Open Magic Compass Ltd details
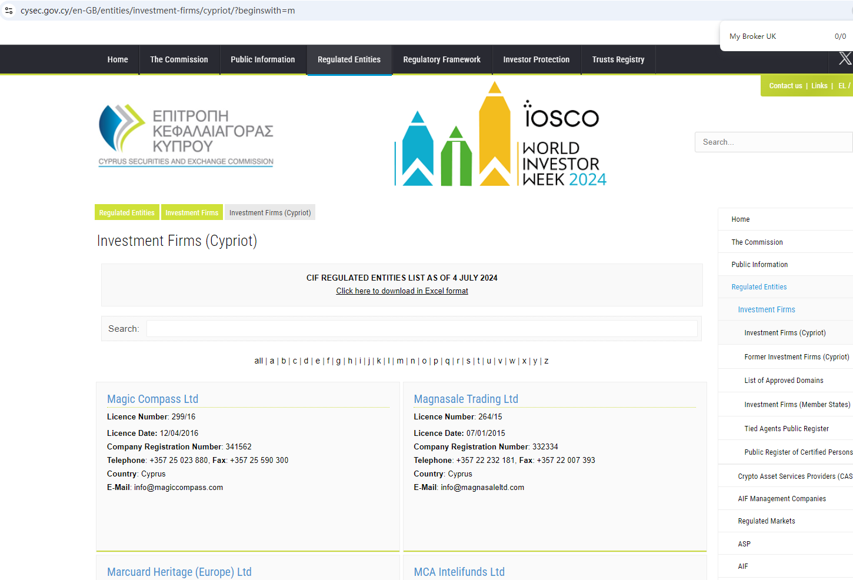The height and width of the screenshot is (580, 853). coord(152,399)
